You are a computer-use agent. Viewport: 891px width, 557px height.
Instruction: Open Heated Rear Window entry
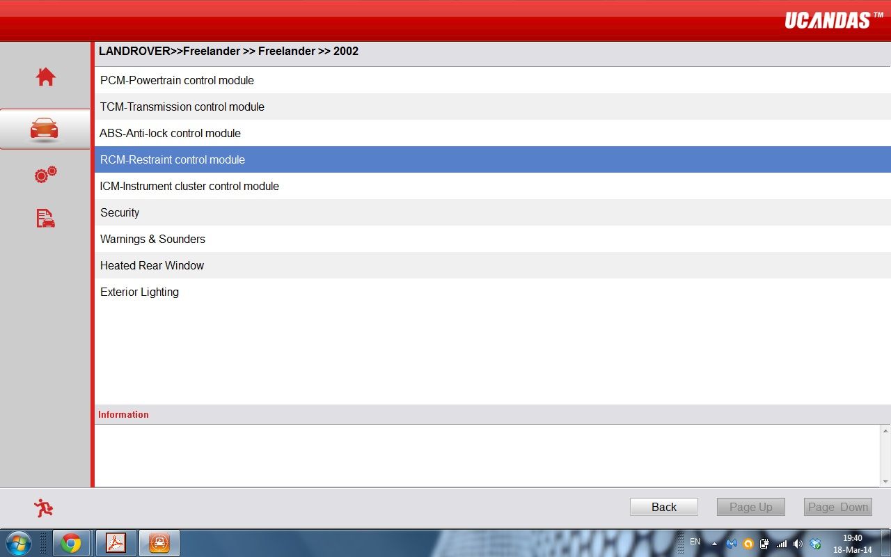[x=493, y=265]
